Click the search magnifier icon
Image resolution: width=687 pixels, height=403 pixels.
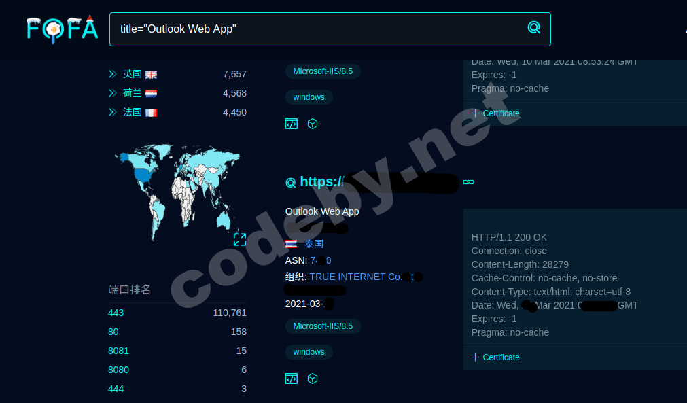(533, 28)
